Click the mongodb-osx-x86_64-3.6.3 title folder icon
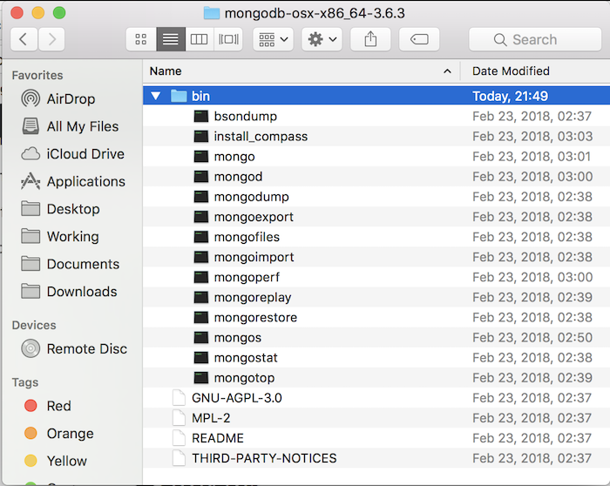The image size is (610, 486). 212,13
